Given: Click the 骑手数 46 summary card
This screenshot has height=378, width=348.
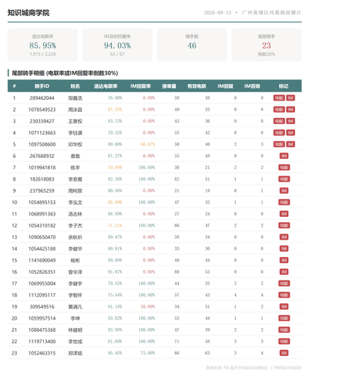Looking at the screenshot, I should pos(192,45).
